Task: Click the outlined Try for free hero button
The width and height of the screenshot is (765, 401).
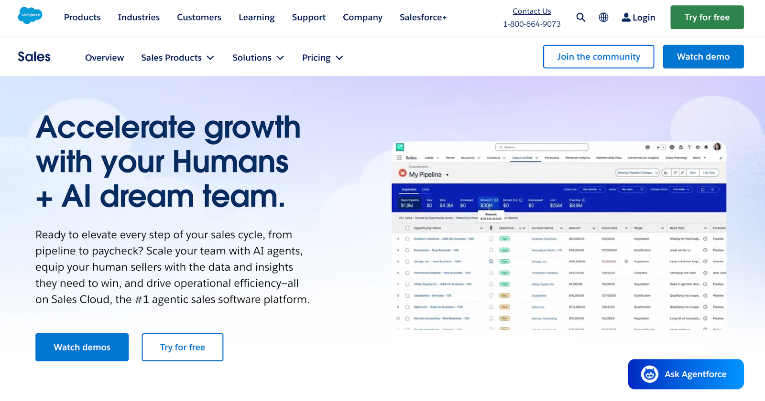Action: [x=182, y=347]
